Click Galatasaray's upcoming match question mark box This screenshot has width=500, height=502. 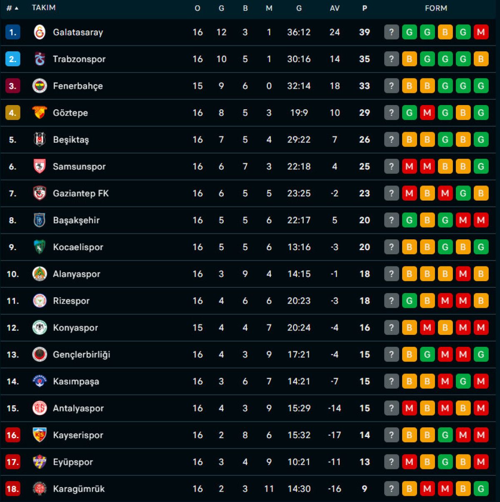pyautogui.click(x=391, y=32)
